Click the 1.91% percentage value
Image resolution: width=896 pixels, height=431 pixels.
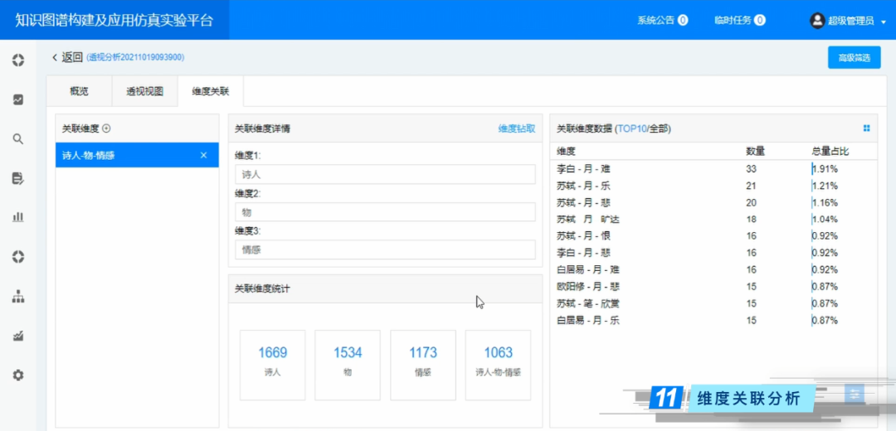point(825,169)
